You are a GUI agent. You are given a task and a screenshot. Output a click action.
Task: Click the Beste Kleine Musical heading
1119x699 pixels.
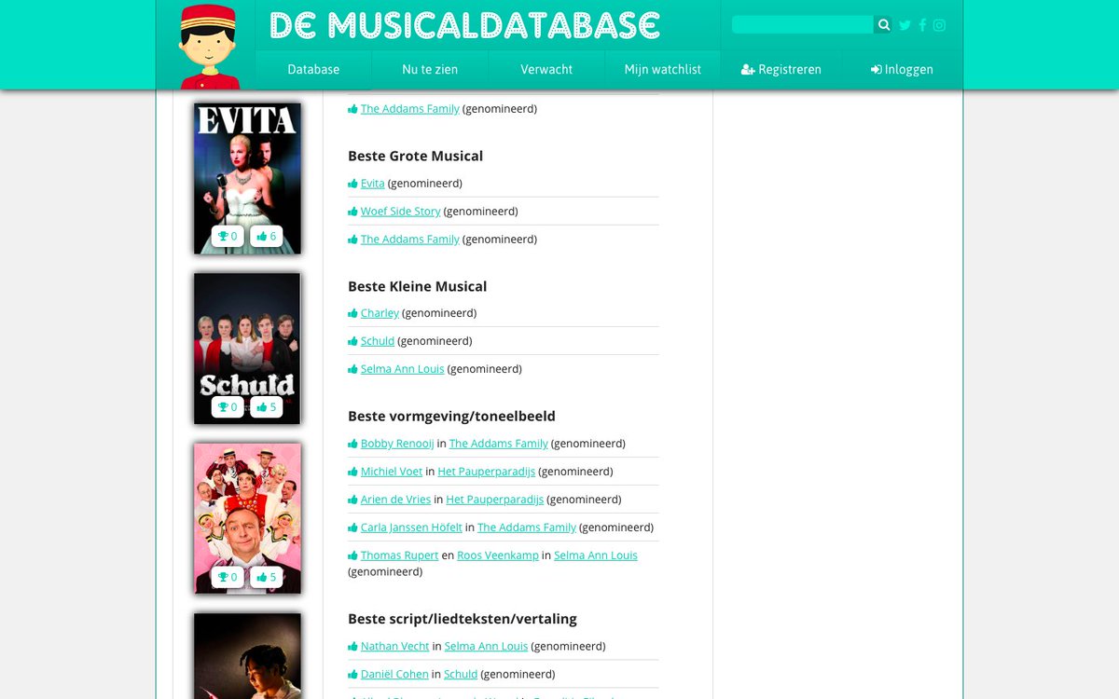tap(418, 286)
